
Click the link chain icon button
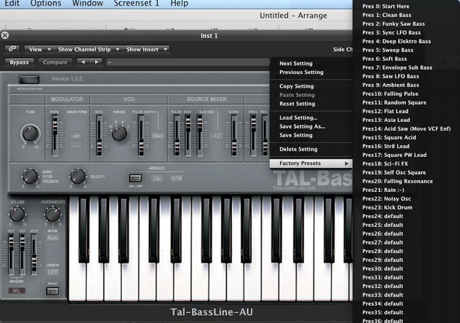(x=12, y=49)
